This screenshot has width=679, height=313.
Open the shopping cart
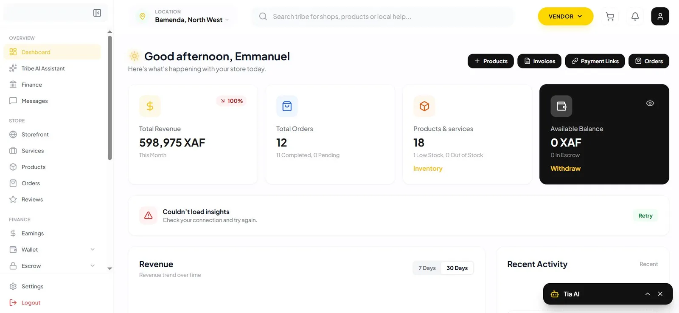pyautogui.click(x=610, y=17)
